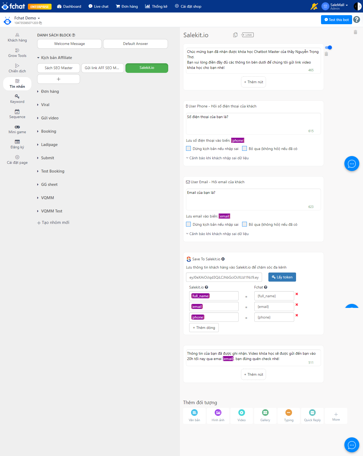Click the help question mark icon
The width and height of the screenshot is (363, 456).
click(357, 20)
